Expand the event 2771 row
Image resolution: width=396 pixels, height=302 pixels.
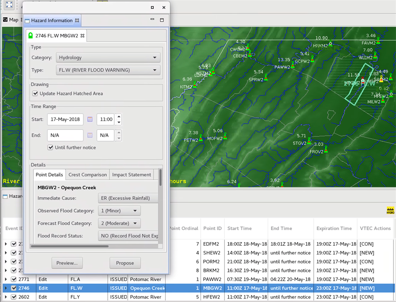pos(6,279)
